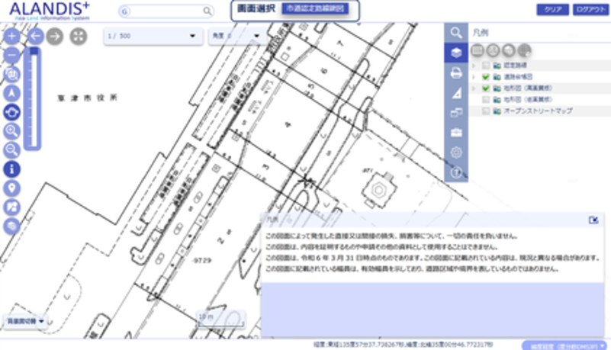Click the coordinate readout in the status bar
The height and width of the screenshot is (350, 611).
[x=403, y=345]
